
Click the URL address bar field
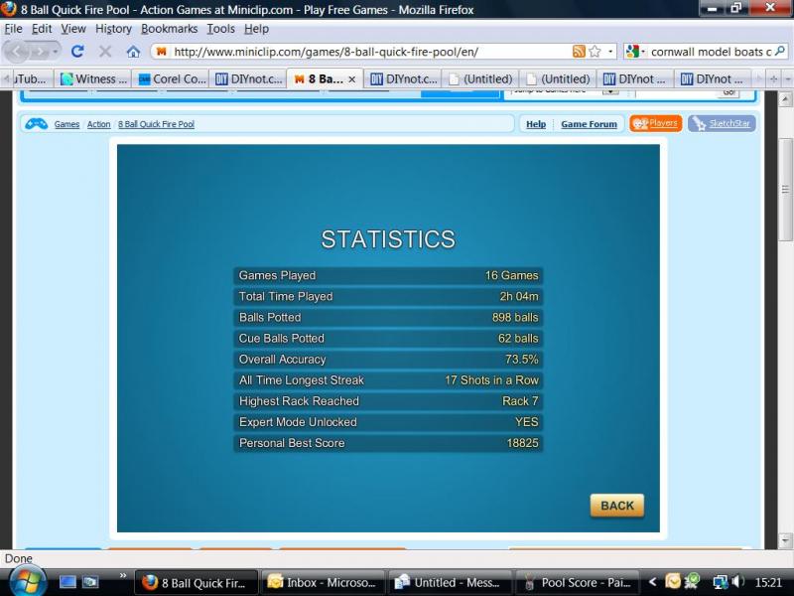coord(367,52)
